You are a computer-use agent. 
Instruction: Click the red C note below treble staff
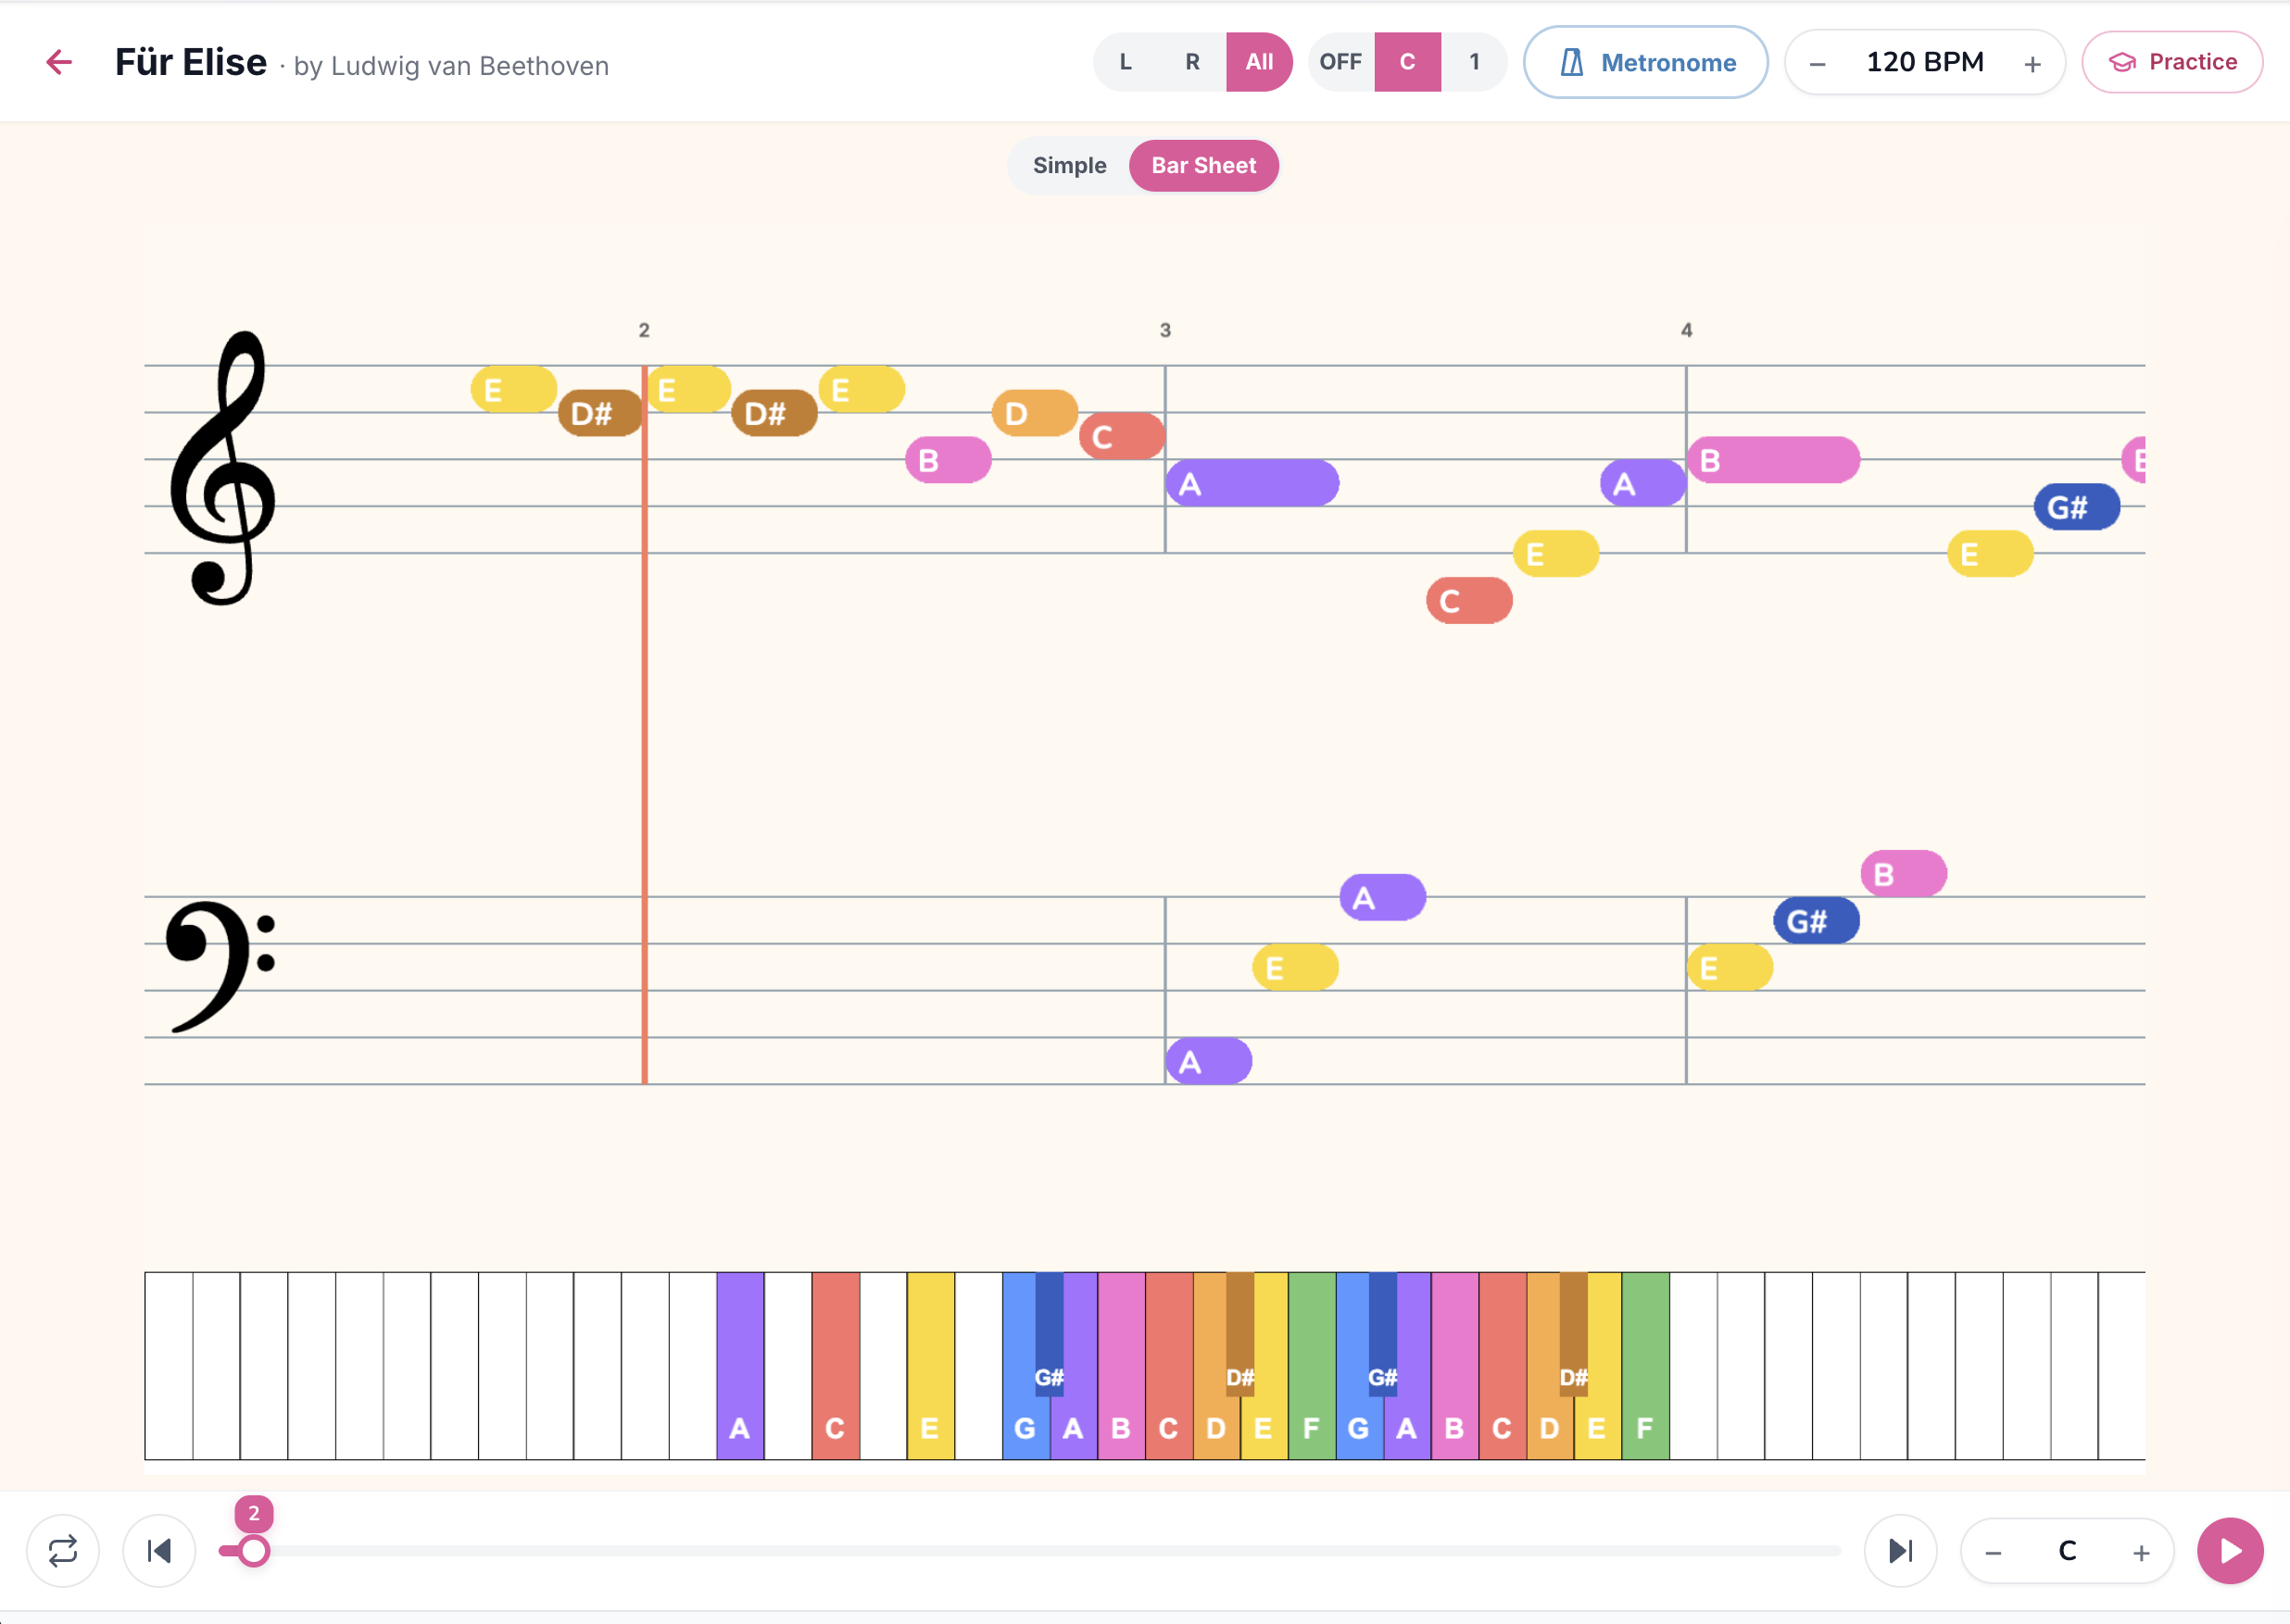tap(1469, 601)
